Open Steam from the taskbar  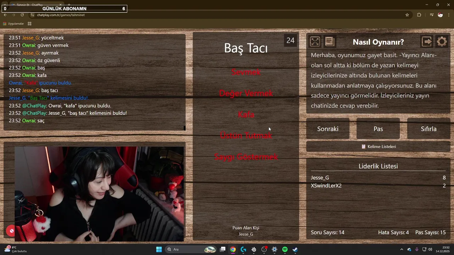(295, 249)
